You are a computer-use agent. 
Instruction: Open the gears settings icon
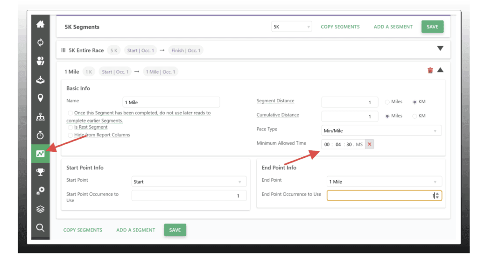tap(40, 190)
